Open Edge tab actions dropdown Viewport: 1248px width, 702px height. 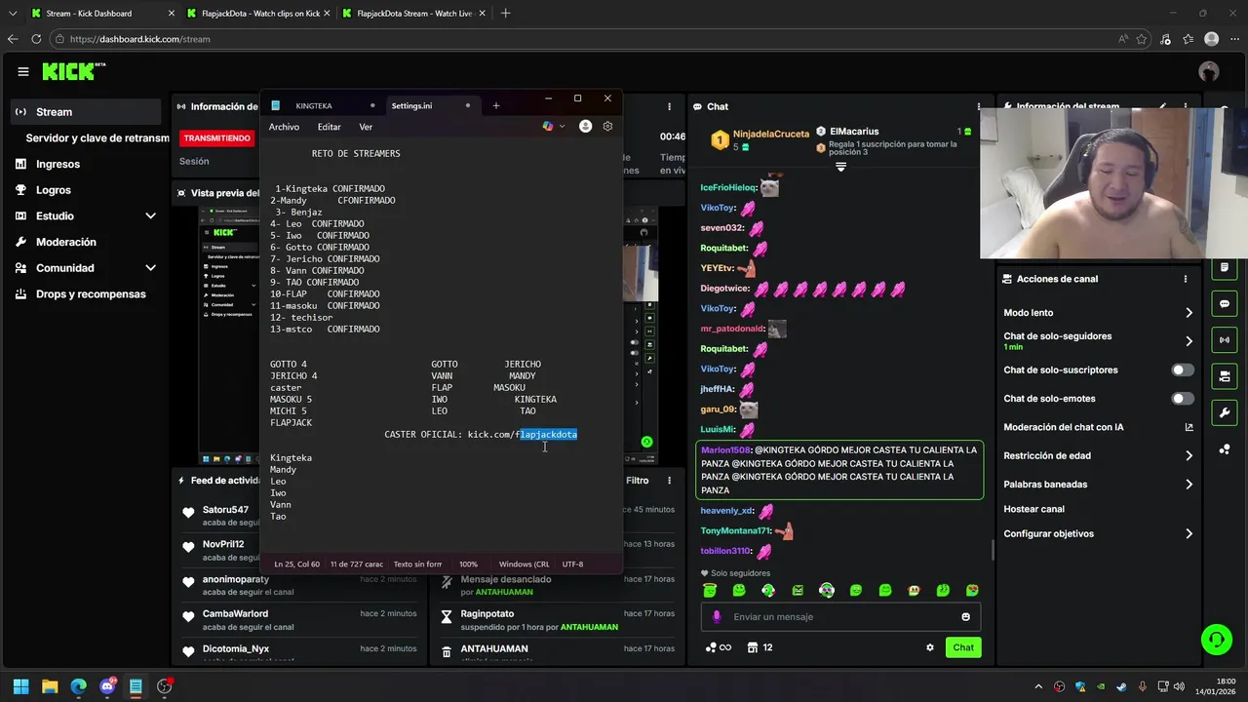(12, 14)
